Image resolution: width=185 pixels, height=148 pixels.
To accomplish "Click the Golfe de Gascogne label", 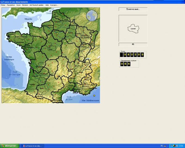I will 15,73.
